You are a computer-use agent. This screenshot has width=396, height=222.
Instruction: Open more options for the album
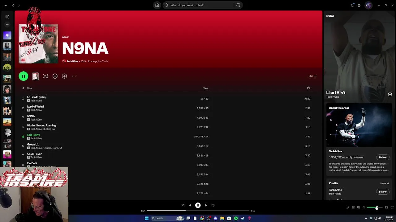pos(74,76)
